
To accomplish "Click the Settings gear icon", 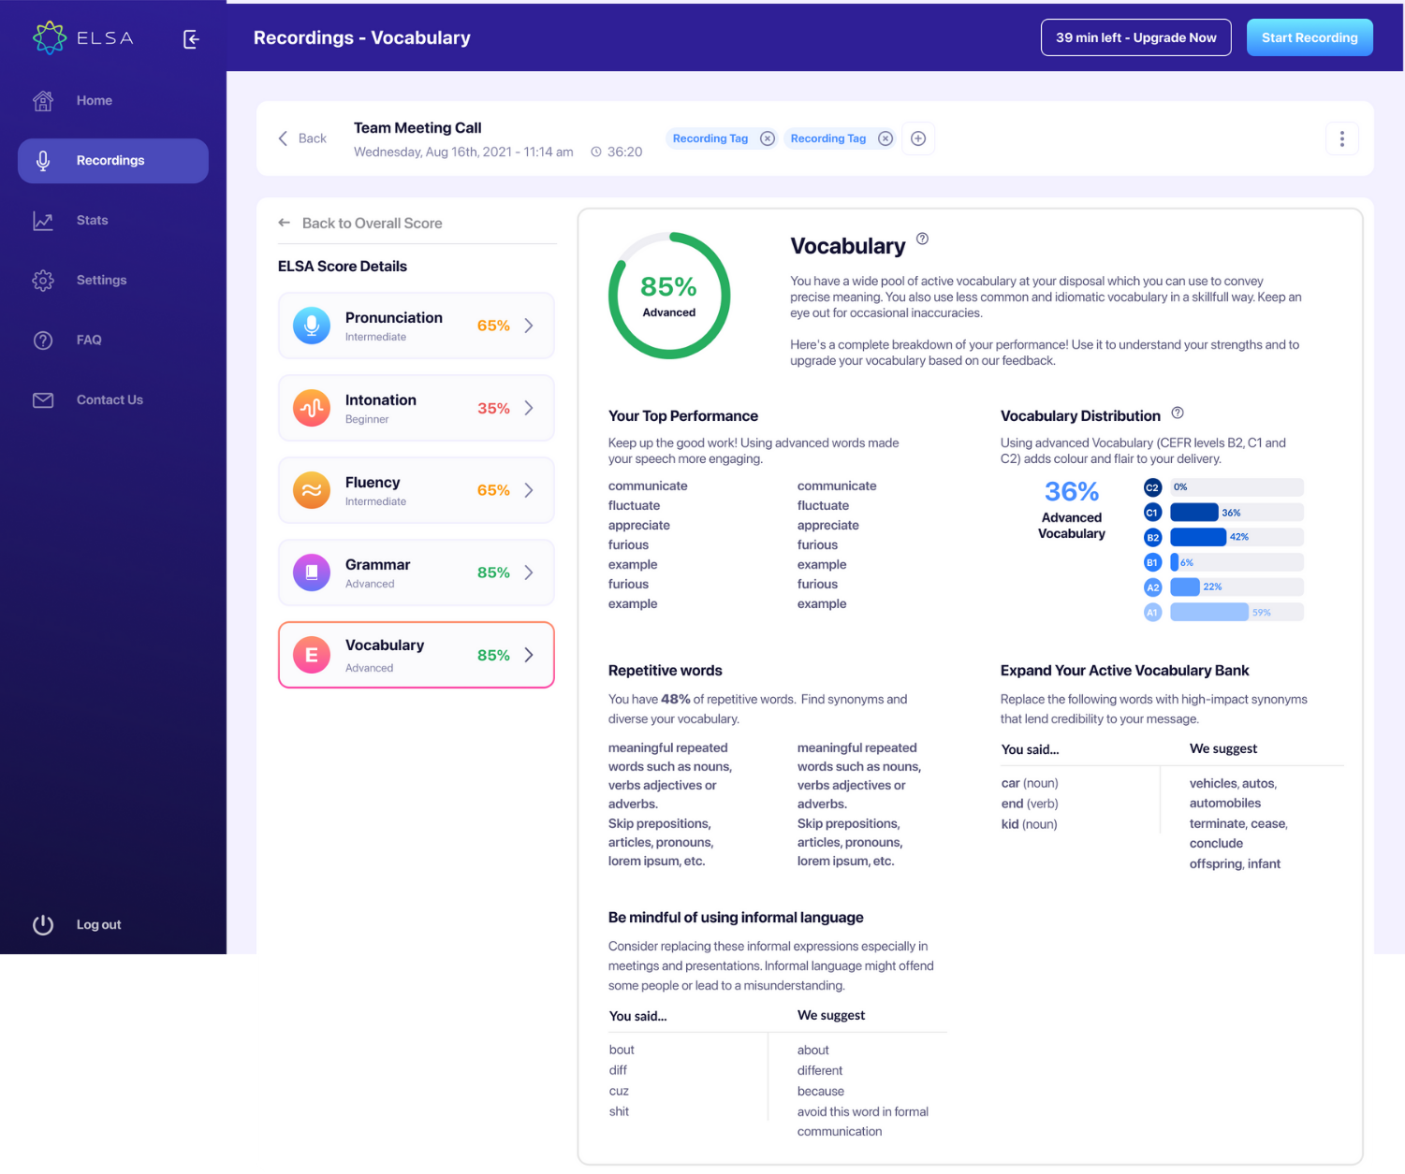I will click(x=43, y=280).
